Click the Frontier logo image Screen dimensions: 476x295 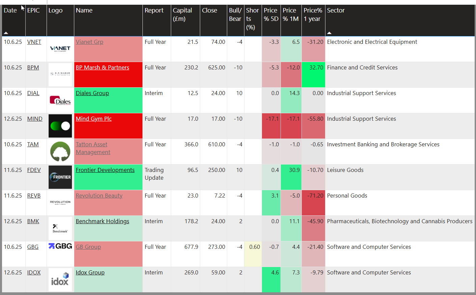point(60,177)
